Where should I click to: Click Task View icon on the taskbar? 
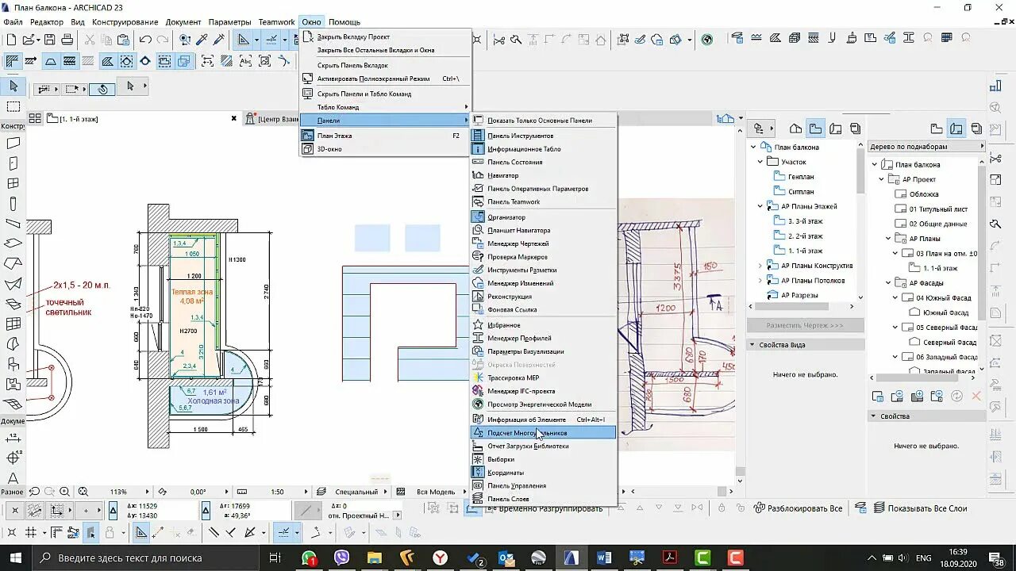click(x=275, y=558)
